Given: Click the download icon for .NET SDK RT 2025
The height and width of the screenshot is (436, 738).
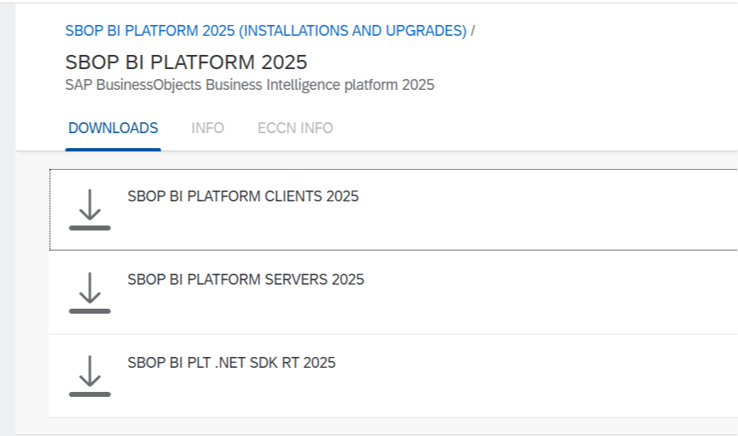Looking at the screenshot, I should [x=89, y=376].
